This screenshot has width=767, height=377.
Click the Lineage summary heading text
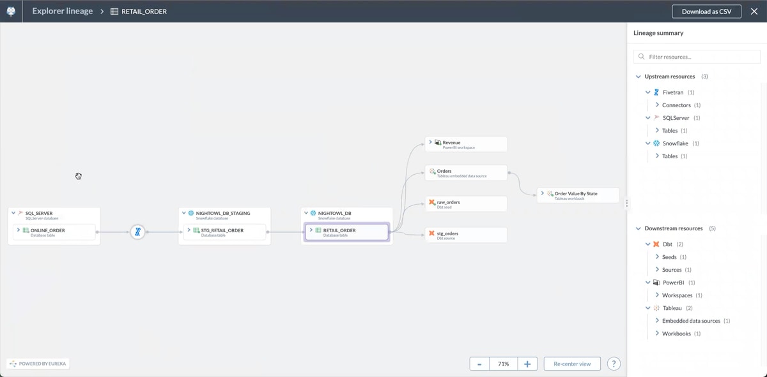pyautogui.click(x=658, y=33)
